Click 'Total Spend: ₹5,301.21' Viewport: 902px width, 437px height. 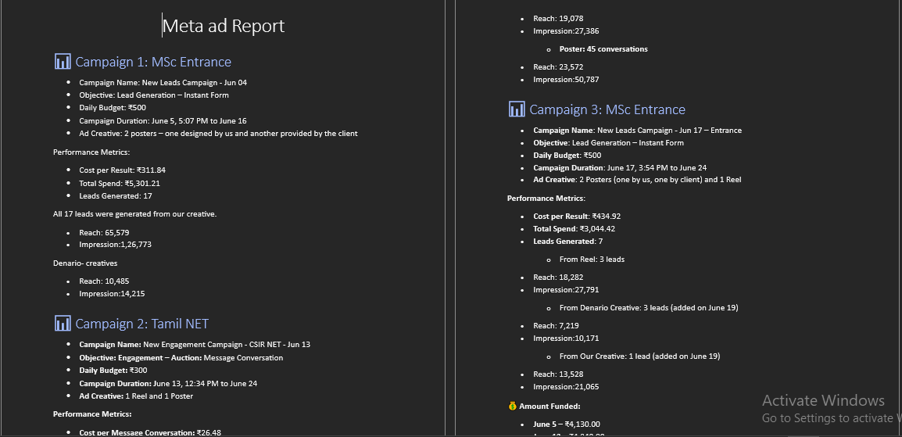pos(119,184)
